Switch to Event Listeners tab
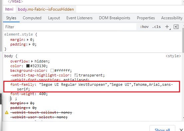The height and width of the screenshot is (131, 184). tap(80, 18)
